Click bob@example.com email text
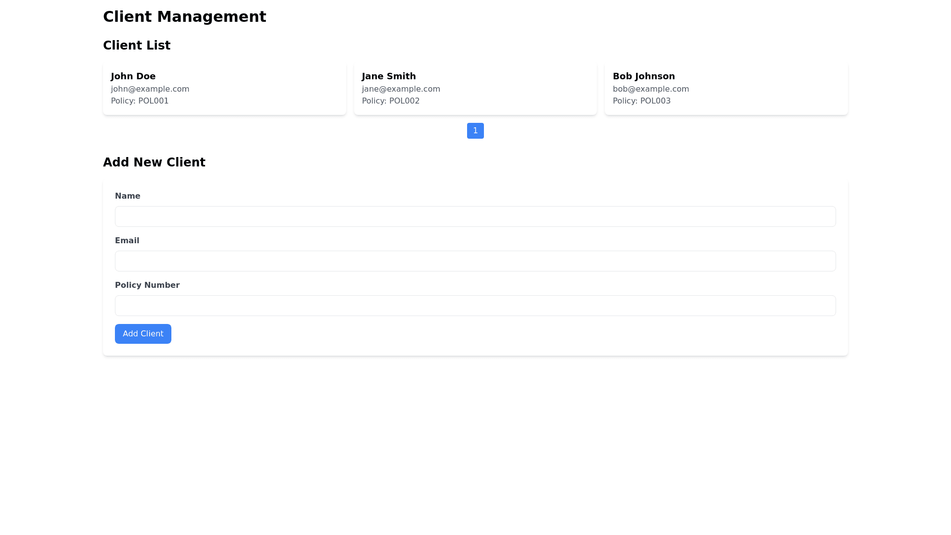The width and height of the screenshot is (951, 535). tap(650, 89)
